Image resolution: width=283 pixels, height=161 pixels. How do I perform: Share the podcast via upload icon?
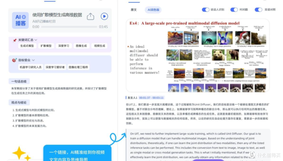tap(90, 16)
